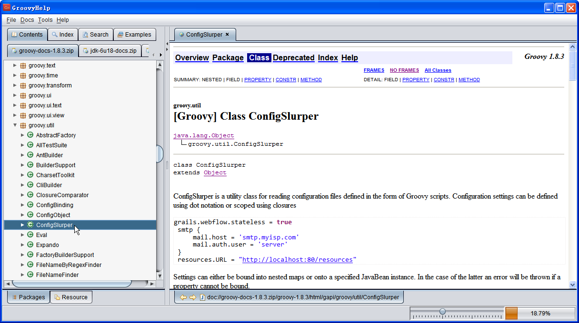Close the ConfigSlurper tab
Image resolution: width=579 pixels, height=323 pixels.
227,34
